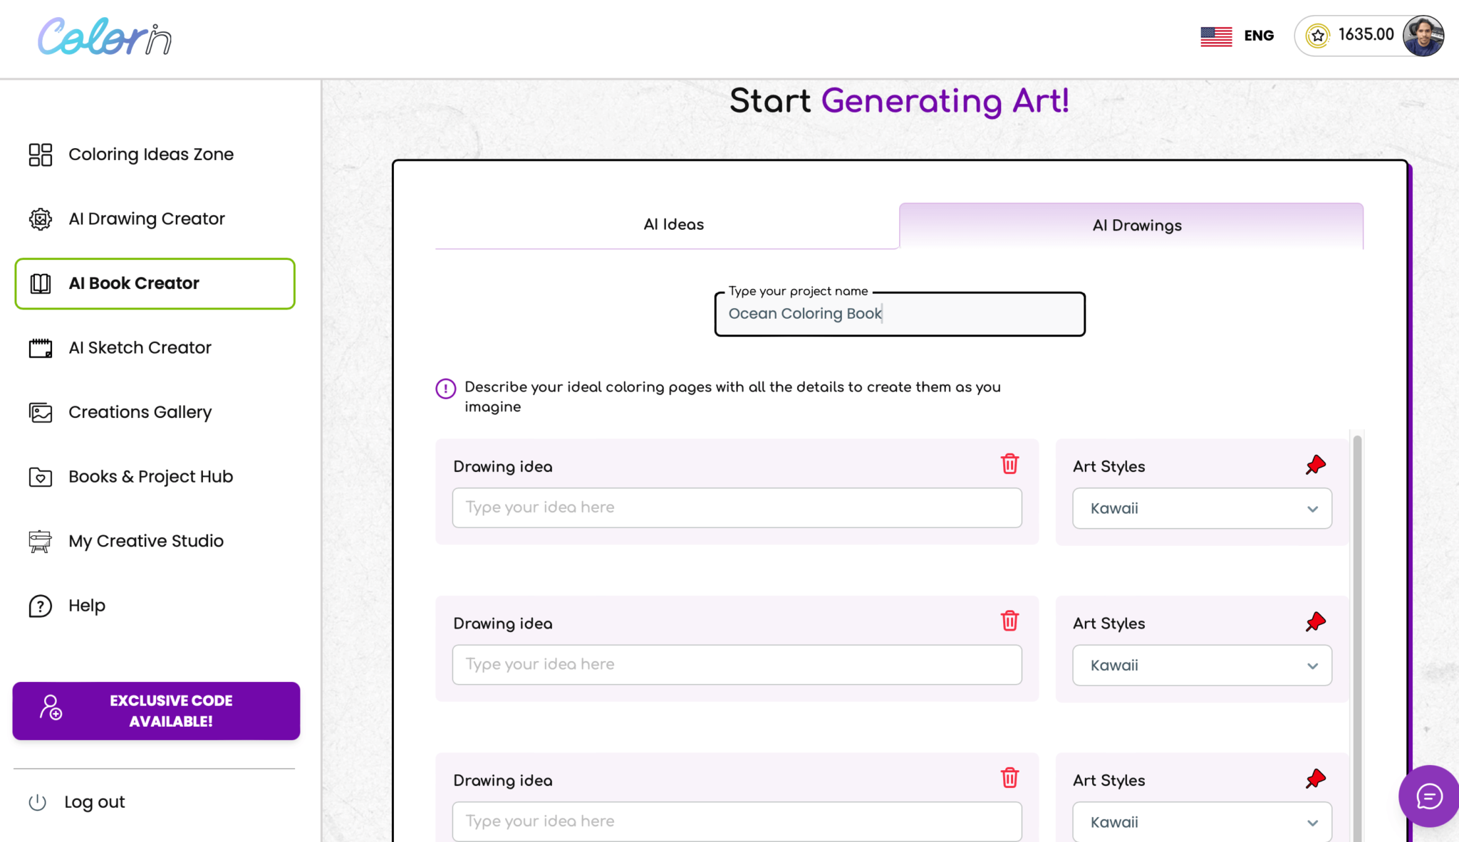Pin the first Art Styles selection
This screenshot has height=842, width=1459.
point(1315,465)
